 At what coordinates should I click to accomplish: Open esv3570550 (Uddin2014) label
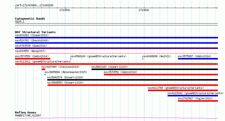pos(32,56)
